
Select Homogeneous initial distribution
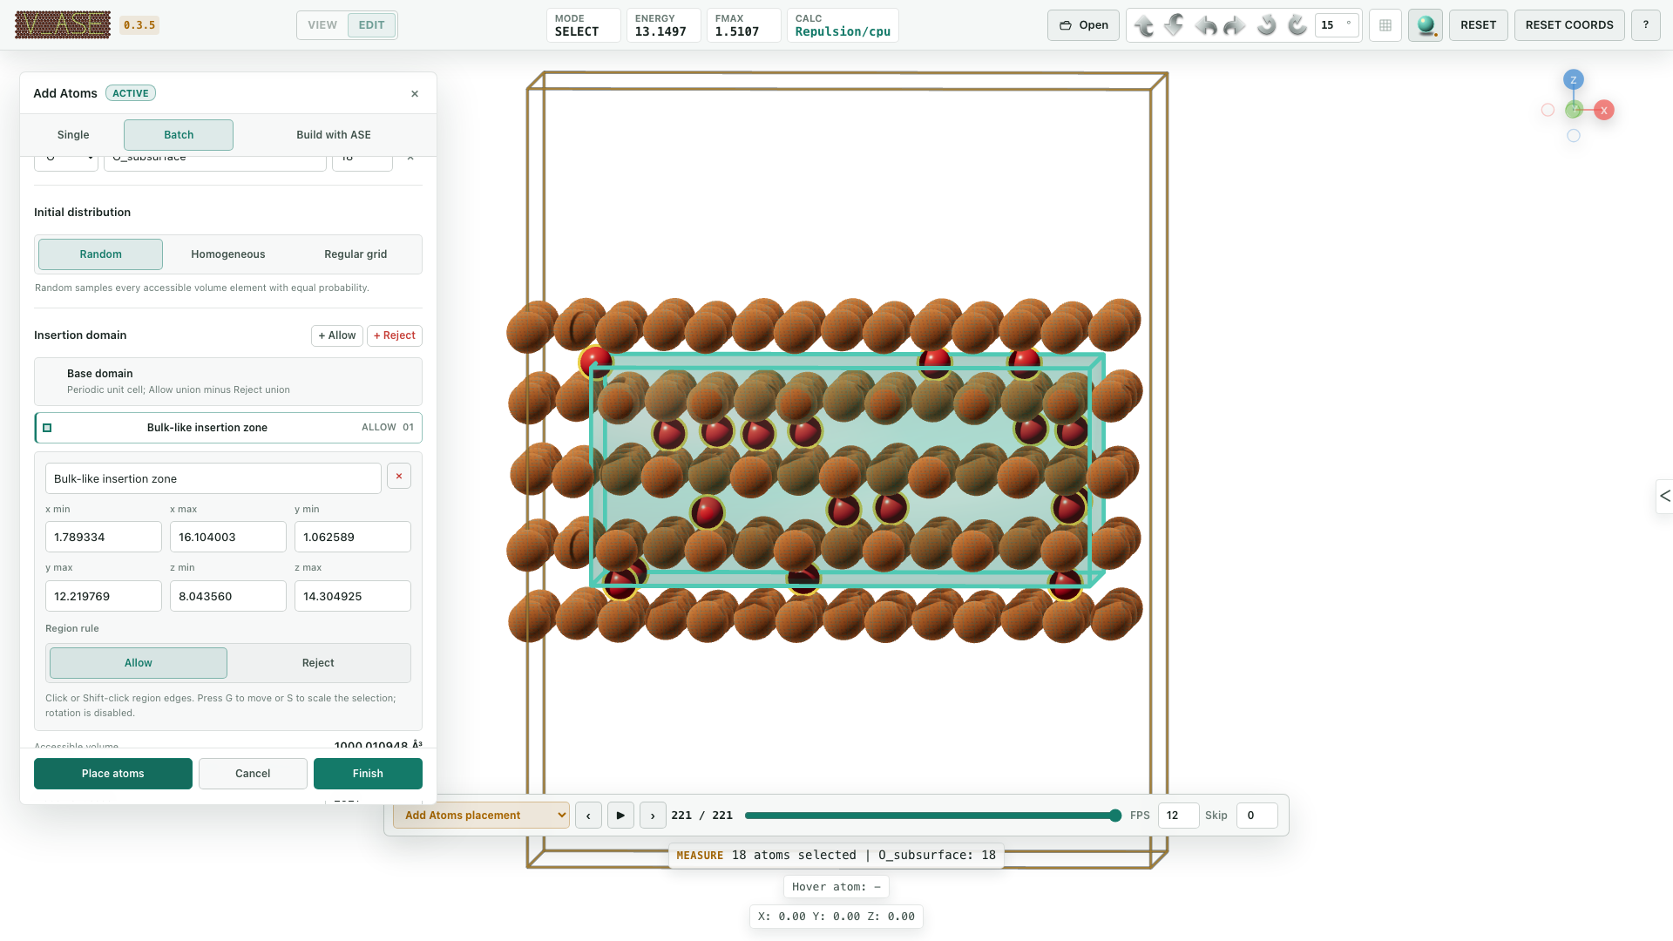(228, 254)
